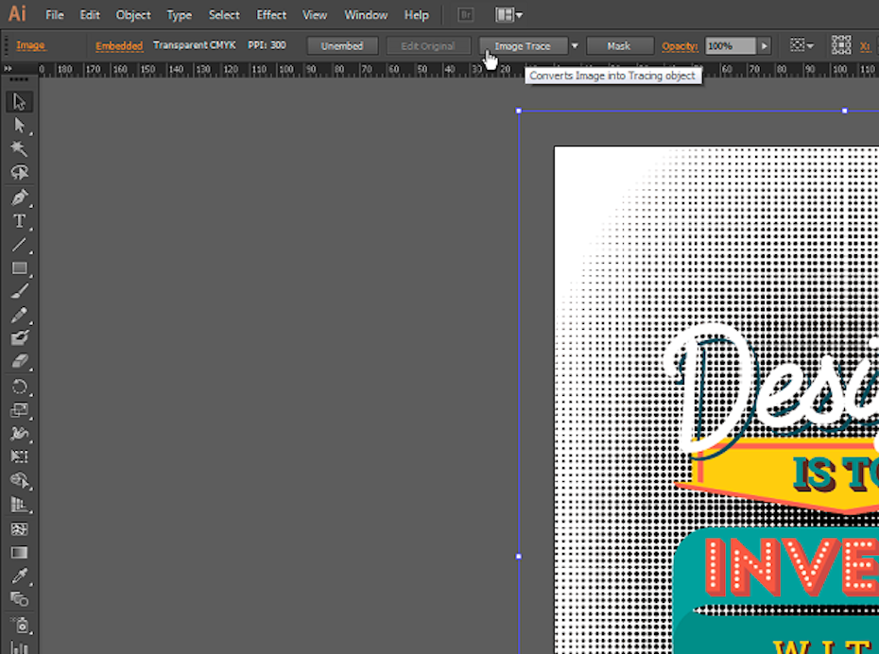The height and width of the screenshot is (654, 879).
Task: Choose the Gradient tool
Action: [x=19, y=552]
